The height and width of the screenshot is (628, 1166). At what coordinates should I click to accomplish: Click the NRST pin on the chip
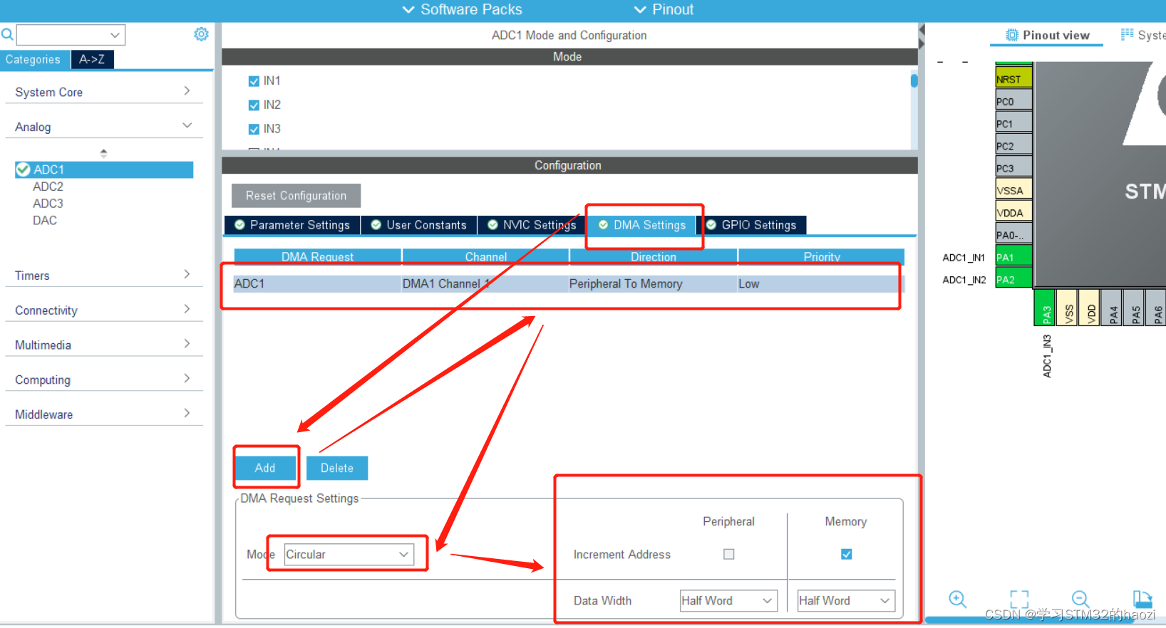pos(1013,79)
